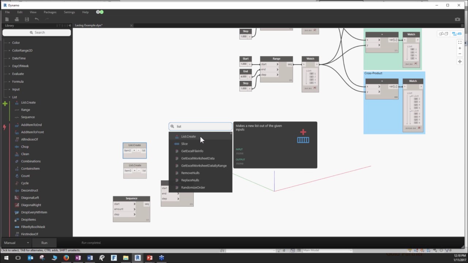The image size is (468, 263).
Task: Launch Revit from the Windows taskbar
Action: [137, 258]
